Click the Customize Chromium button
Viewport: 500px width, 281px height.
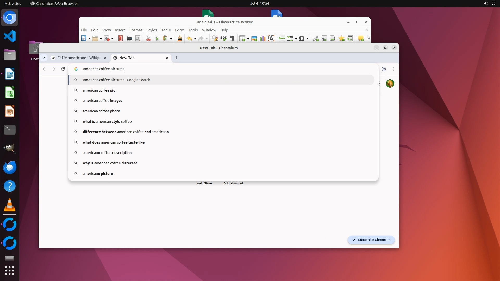(x=371, y=240)
